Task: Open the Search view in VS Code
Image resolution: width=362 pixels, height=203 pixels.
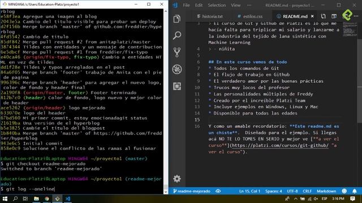Action: tap(177, 36)
